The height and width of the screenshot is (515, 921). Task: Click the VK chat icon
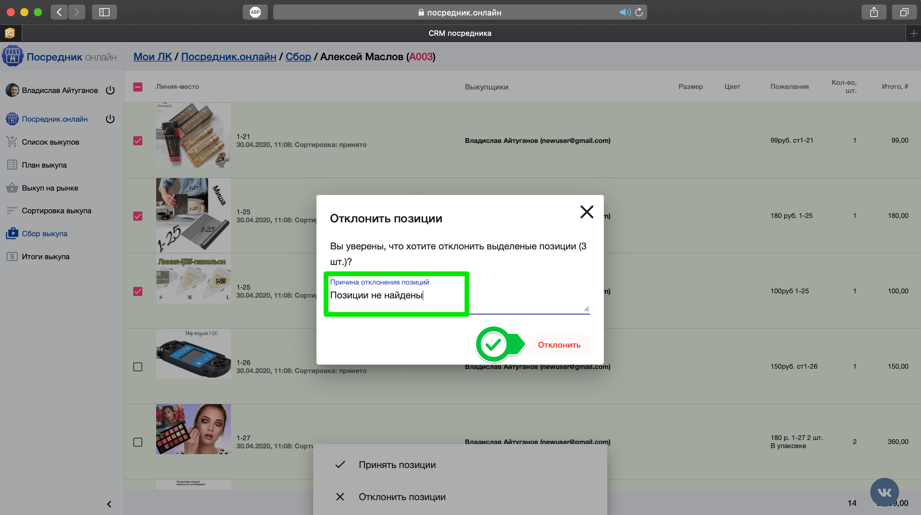[x=884, y=492]
